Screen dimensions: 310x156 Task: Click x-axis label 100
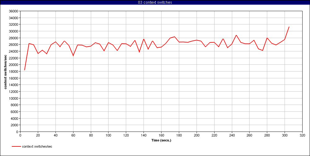click(108, 136)
